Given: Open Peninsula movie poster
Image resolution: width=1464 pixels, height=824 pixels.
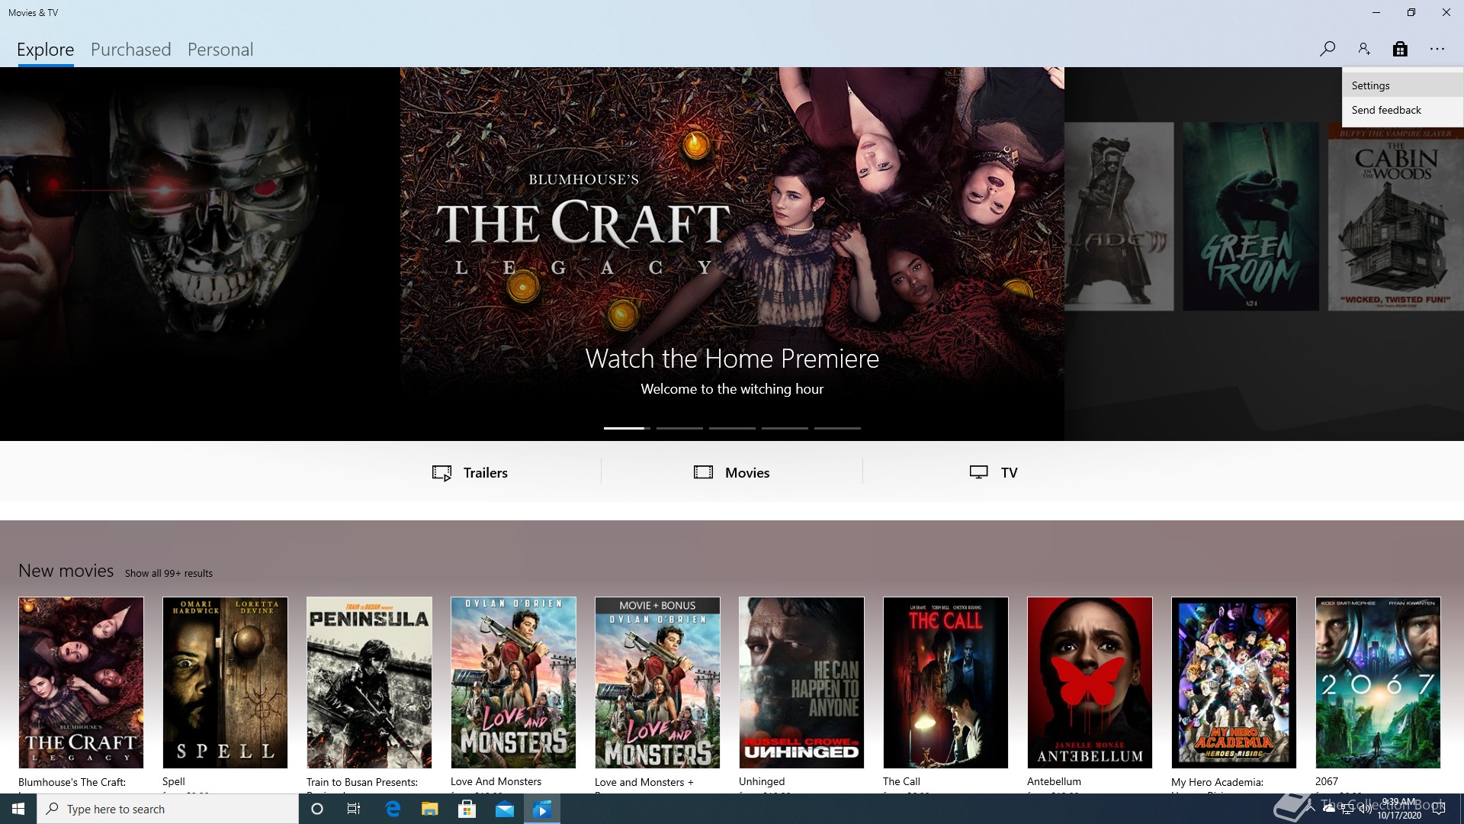Looking at the screenshot, I should click(x=369, y=682).
